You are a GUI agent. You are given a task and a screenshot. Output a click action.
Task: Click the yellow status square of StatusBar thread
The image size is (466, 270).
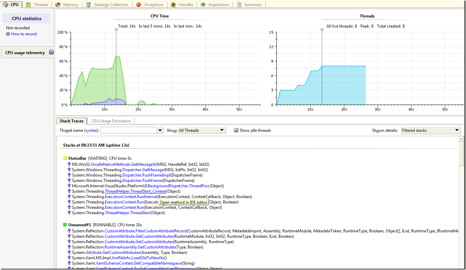(65, 158)
